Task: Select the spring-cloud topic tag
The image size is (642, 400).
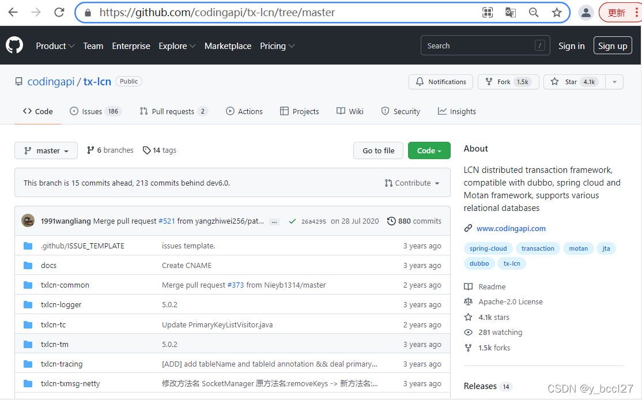Action: tap(488, 248)
